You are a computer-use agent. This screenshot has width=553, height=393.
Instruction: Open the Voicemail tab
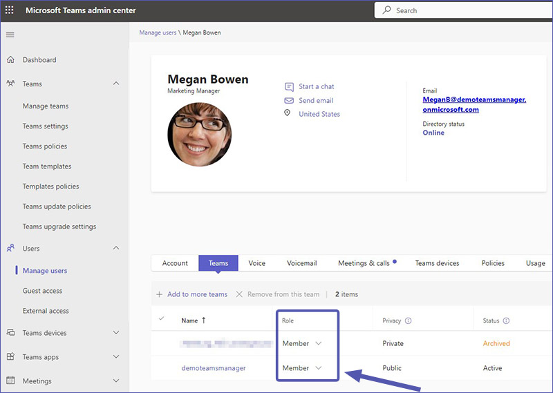point(302,263)
